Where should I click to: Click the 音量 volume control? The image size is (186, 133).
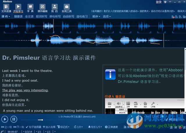click(177, 119)
